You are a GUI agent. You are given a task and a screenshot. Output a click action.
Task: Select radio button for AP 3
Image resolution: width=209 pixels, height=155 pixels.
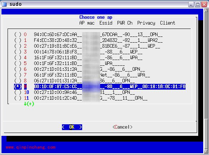pos(18,52)
